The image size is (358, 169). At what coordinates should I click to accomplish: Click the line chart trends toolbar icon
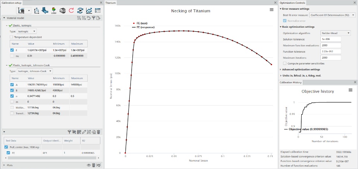pyautogui.click(x=89, y=10)
